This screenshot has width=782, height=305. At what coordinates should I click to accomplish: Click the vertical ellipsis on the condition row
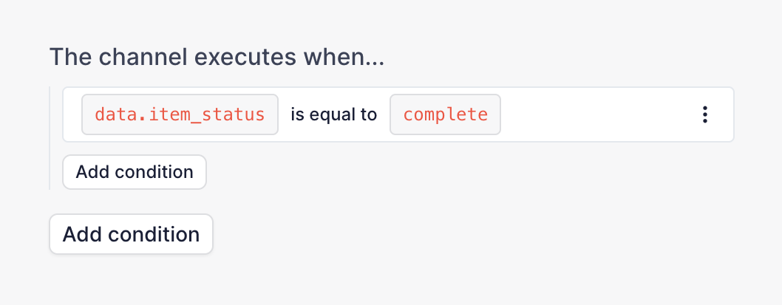coord(705,114)
